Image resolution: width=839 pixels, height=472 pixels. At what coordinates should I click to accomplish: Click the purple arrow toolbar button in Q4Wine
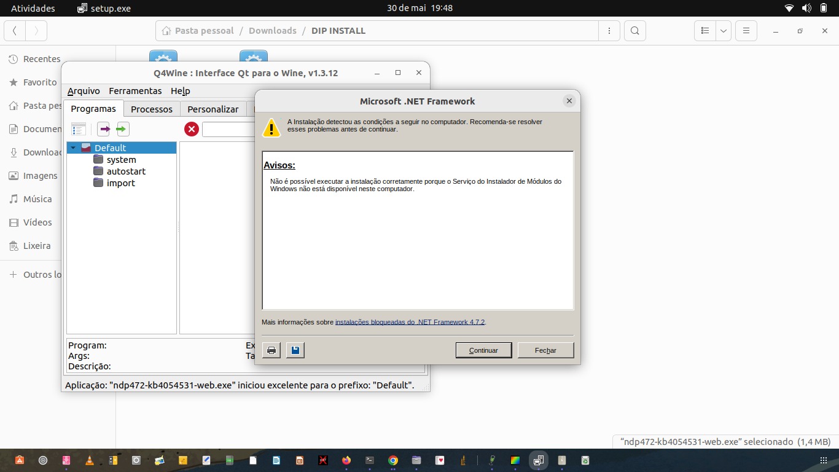104,129
